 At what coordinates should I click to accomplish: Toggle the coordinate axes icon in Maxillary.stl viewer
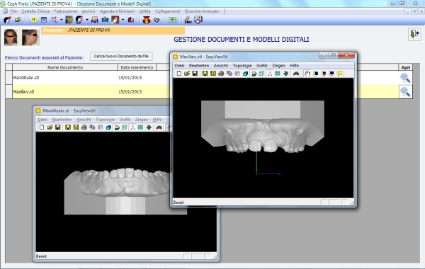(x=270, y=74)
